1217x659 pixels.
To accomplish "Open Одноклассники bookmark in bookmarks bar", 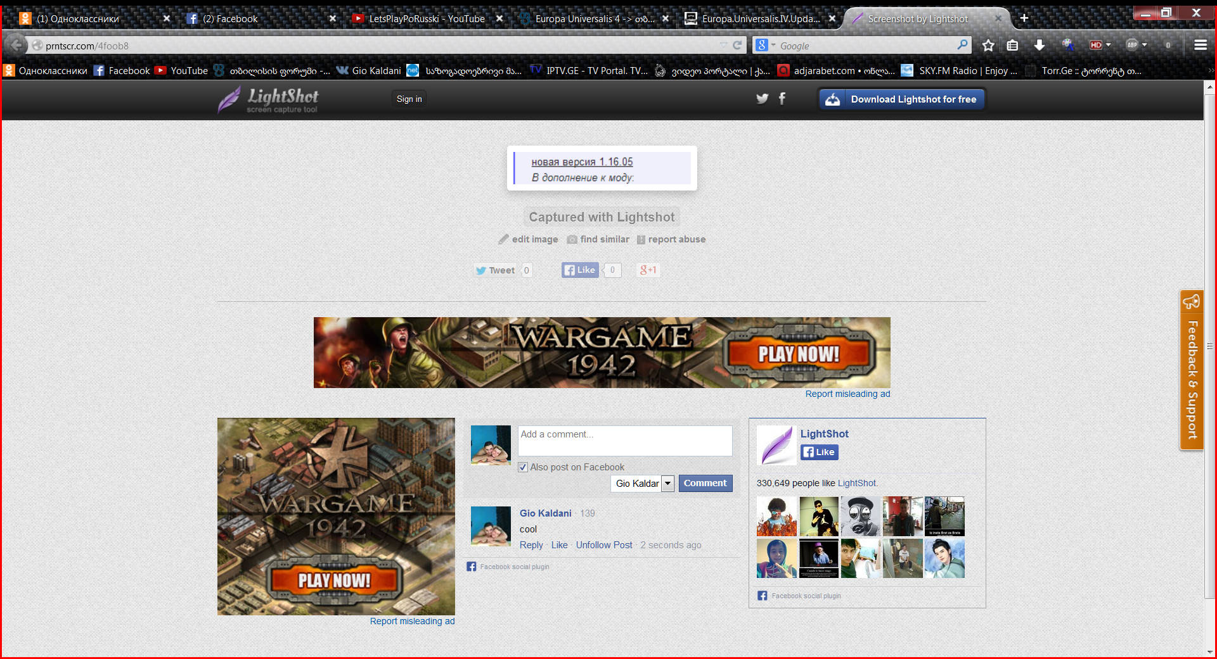I will click(46, 71).
